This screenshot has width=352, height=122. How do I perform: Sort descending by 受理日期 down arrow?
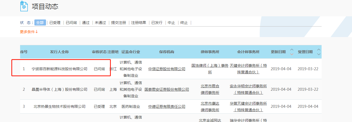pyautogui.click(x=319, y=54)
